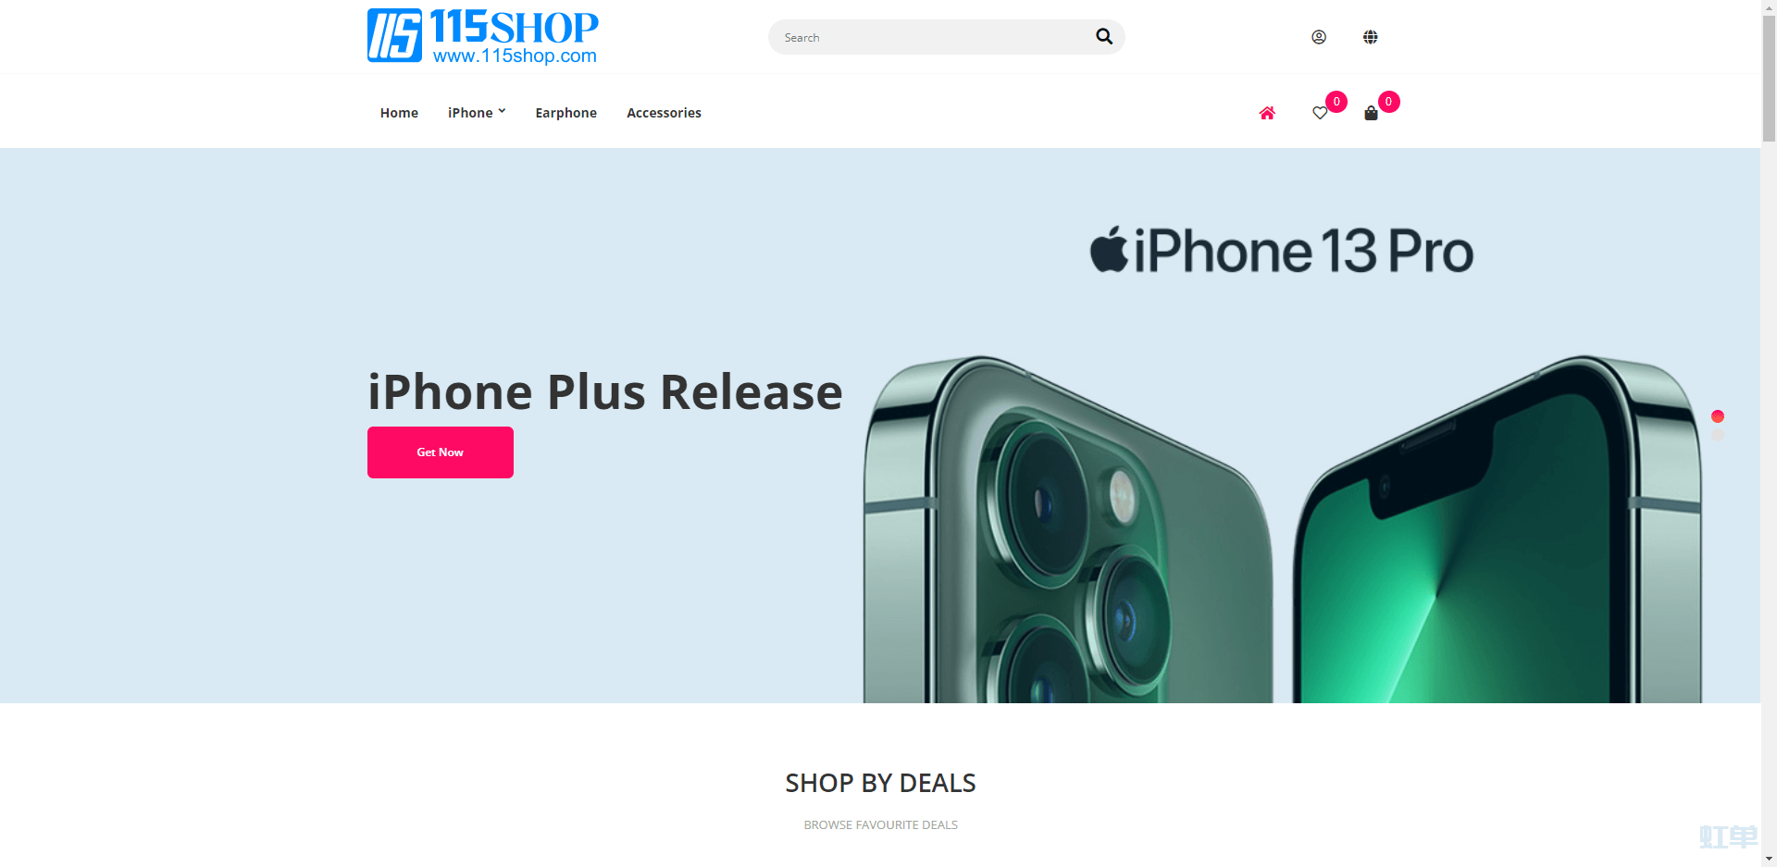Open the globe language icon
The width and height of the screenshot is (1777, 867).
coord(1371,37)
